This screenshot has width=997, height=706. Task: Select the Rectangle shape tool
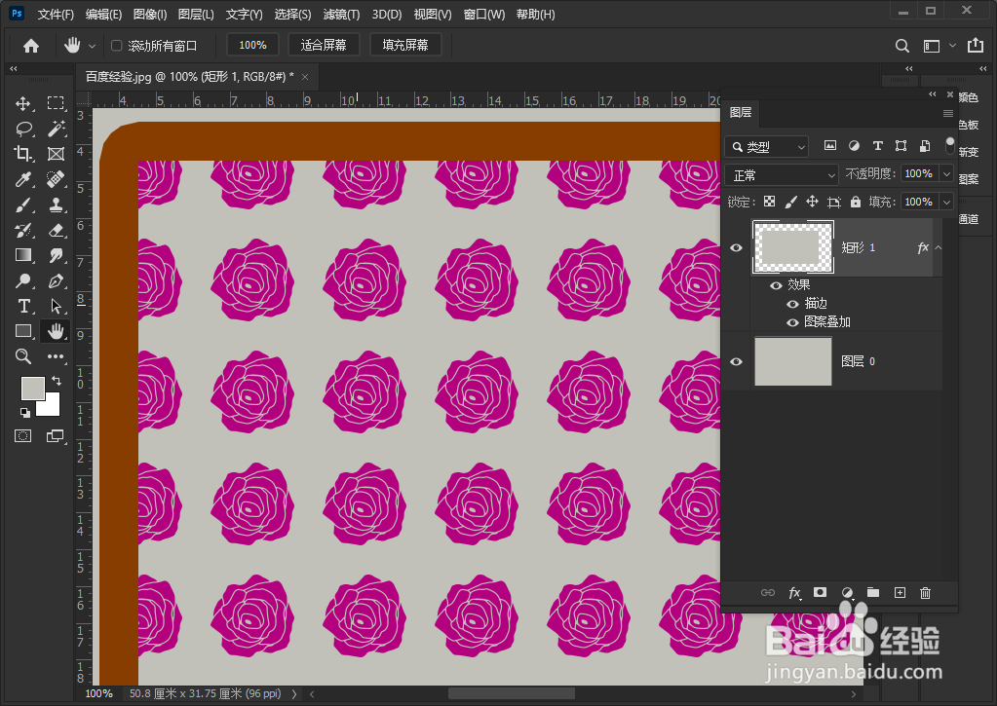(x=23, y=331)
